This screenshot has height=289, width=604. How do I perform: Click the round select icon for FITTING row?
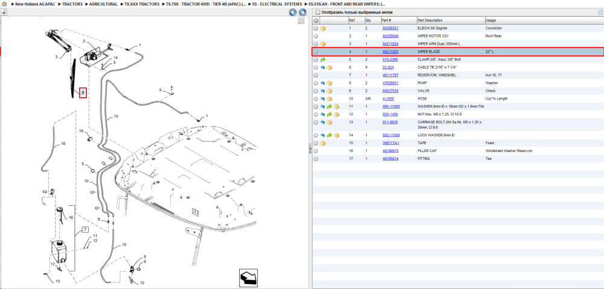pos(316,159)
